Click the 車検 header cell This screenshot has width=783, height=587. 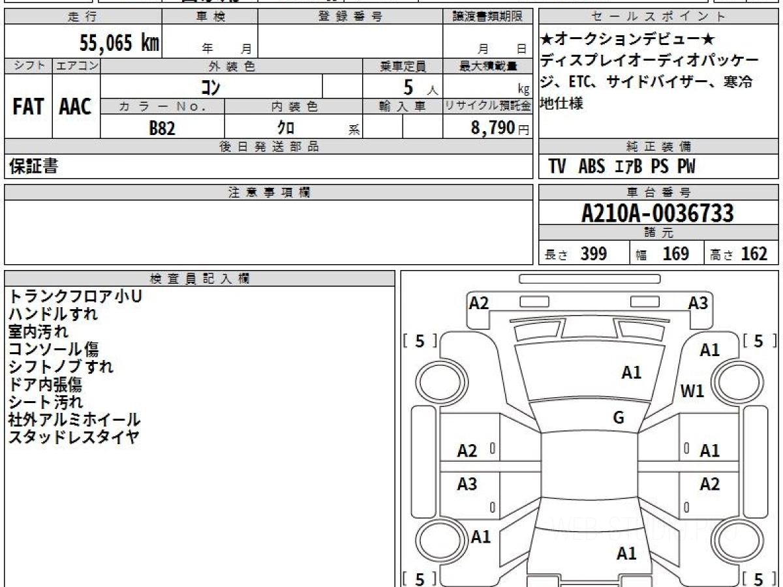click(x=209, y=17)
